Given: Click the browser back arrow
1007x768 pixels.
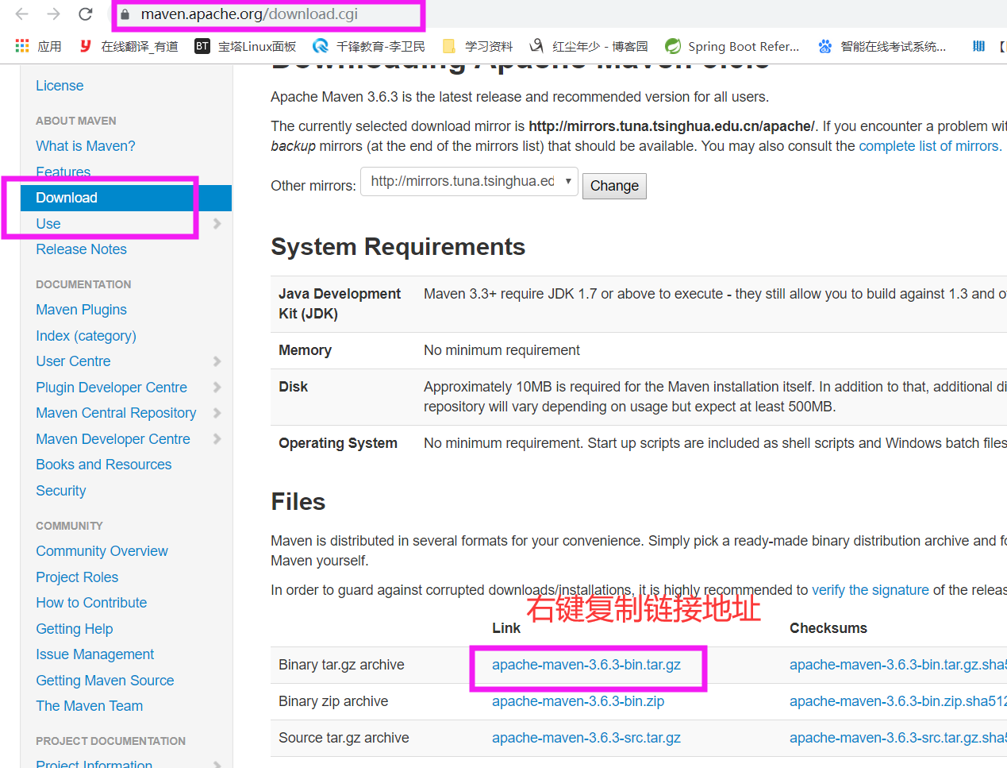Looking at the screenshot, I should point(21,14).
